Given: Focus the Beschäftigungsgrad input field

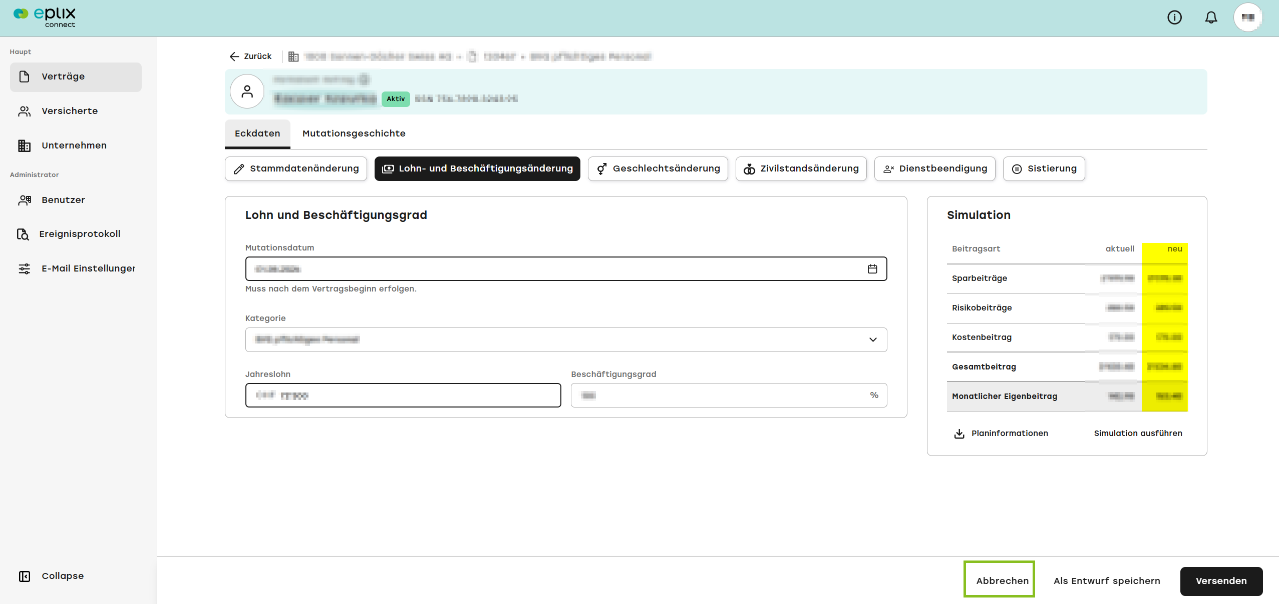Looking at the screenshot, I should pos(729,395).
